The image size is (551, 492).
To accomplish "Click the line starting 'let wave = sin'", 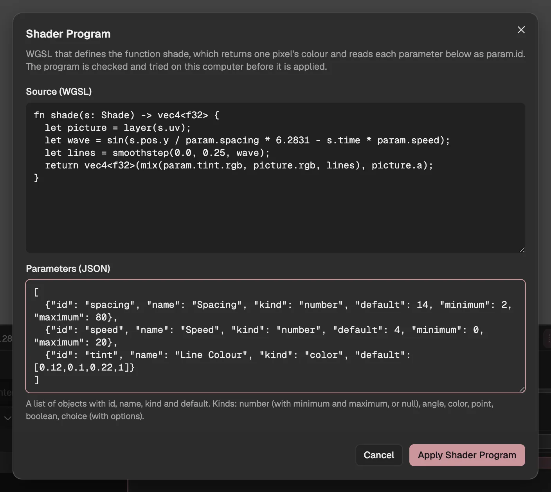I will [x=247, y=140].
